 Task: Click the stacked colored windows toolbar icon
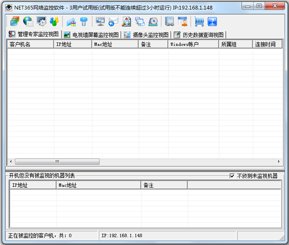[x=14, y=21]
